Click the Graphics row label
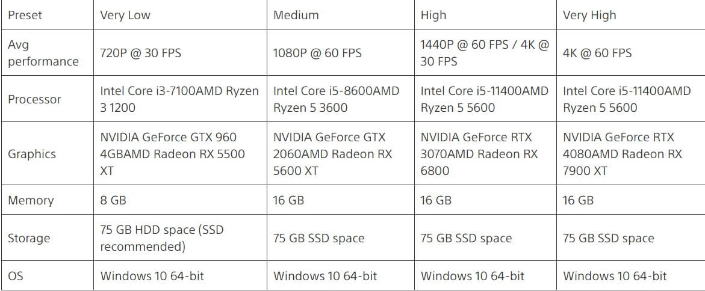Viewport: 705px width, 291px height. click(x=47, y=153)
